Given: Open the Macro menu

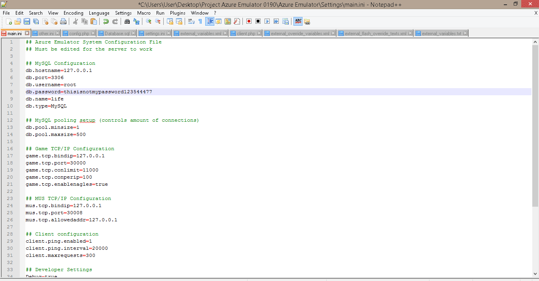Looking at the screenshot, I should pos(144,13).
